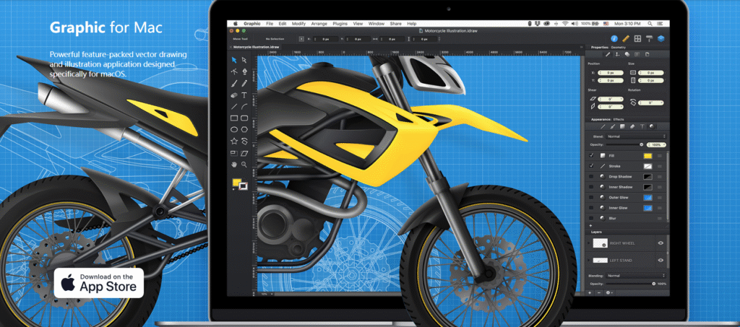Select the Hand pan tool
Screen dimensions: 740x327
coord(233,165)
